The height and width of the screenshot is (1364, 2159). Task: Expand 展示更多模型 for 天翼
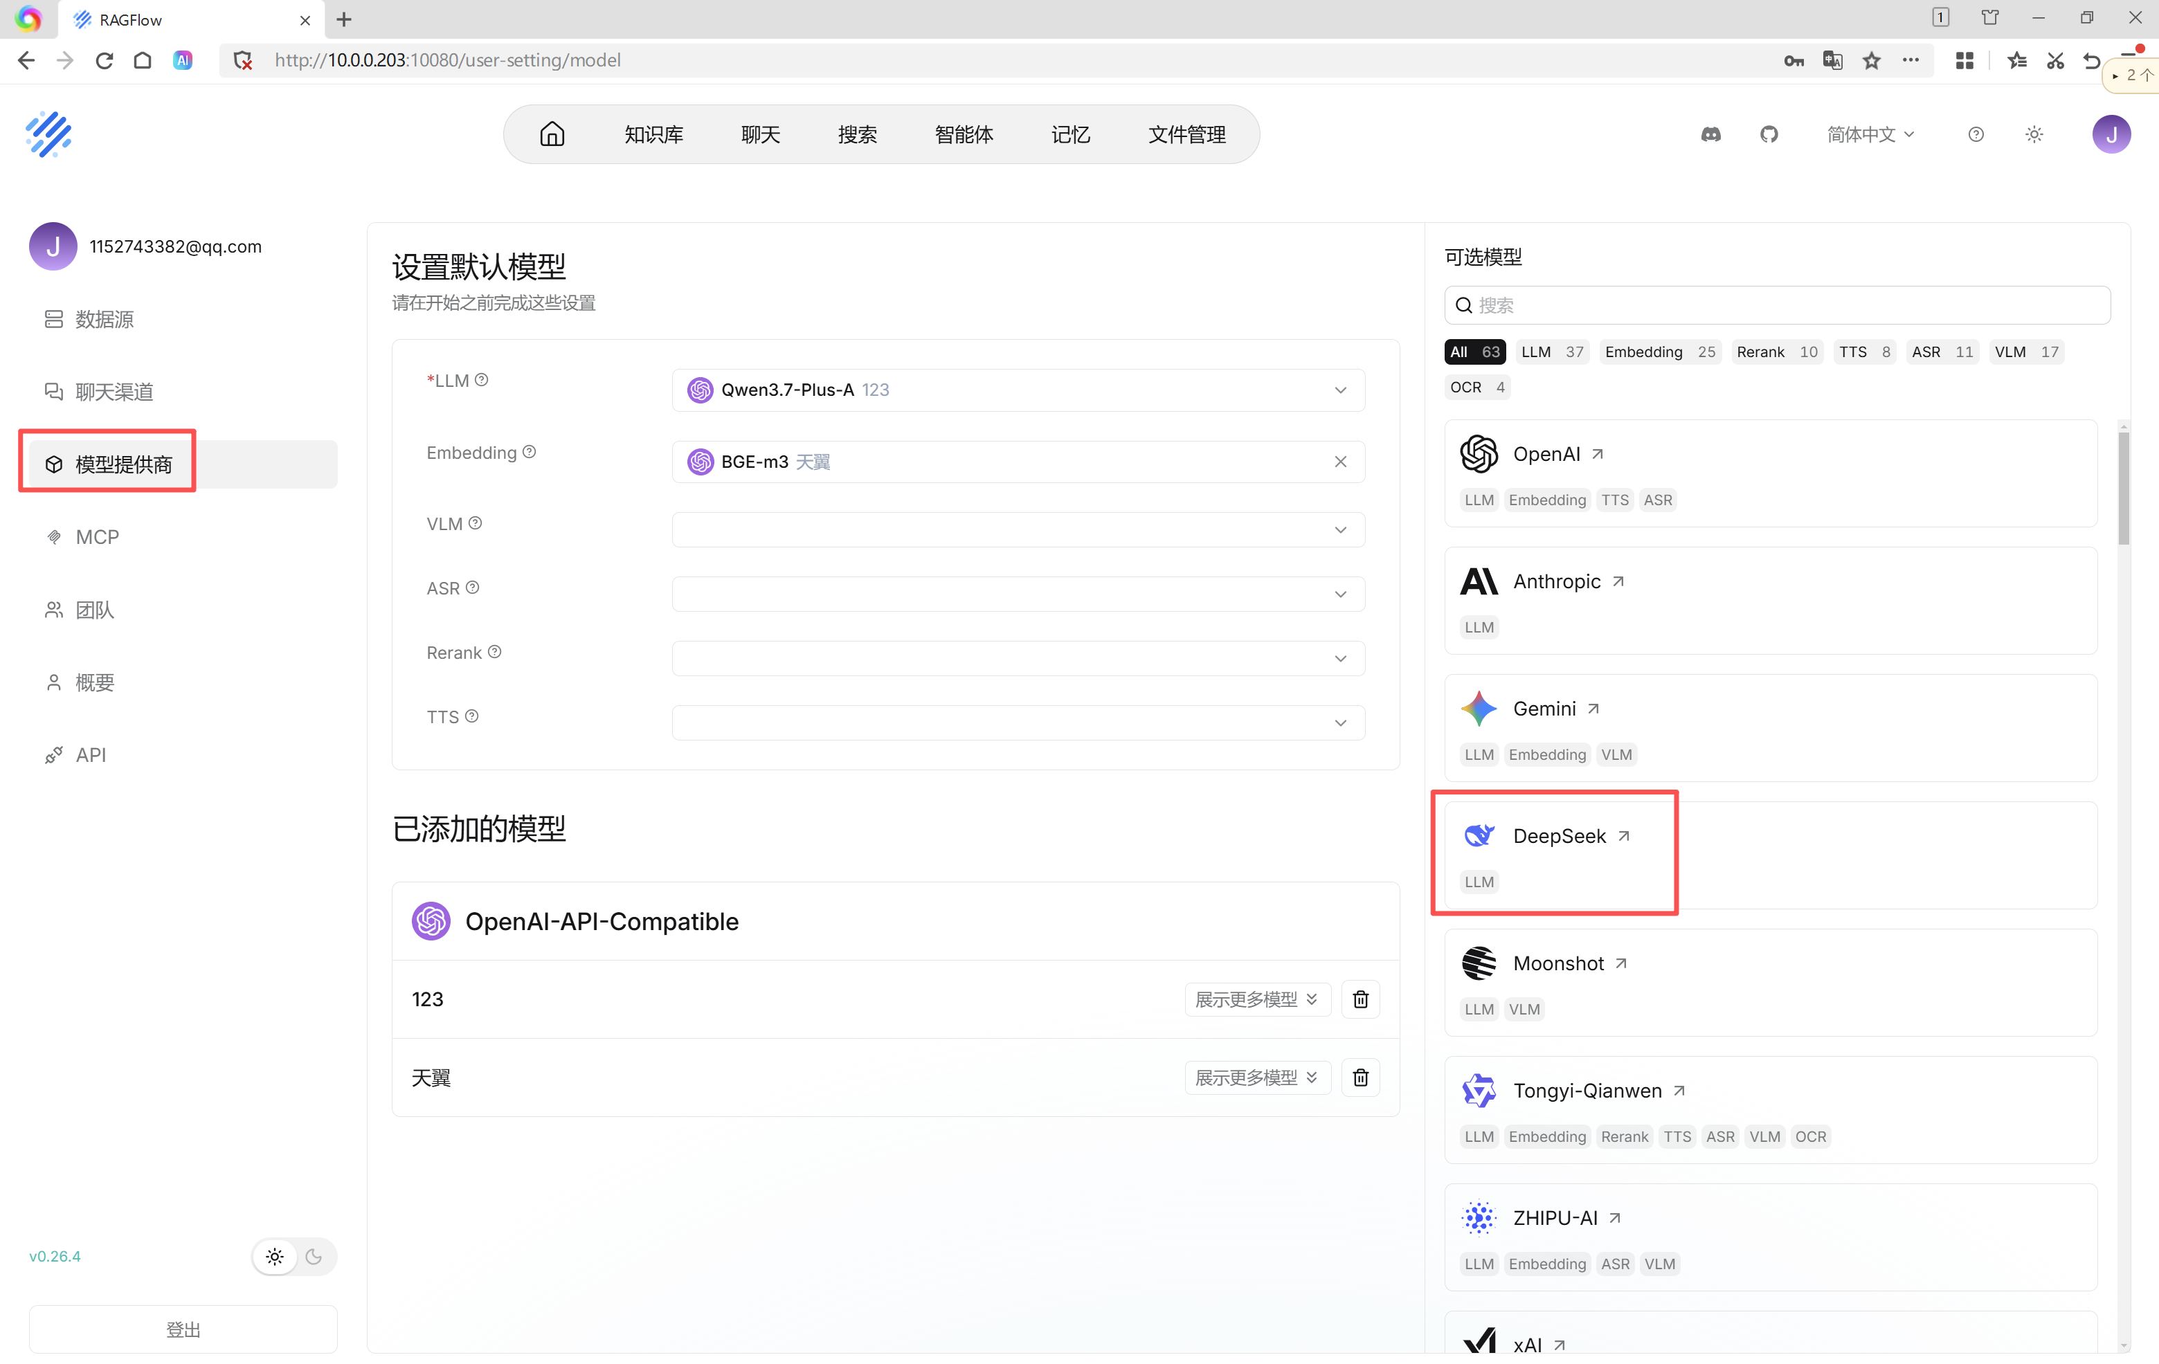(1257, 1077)
